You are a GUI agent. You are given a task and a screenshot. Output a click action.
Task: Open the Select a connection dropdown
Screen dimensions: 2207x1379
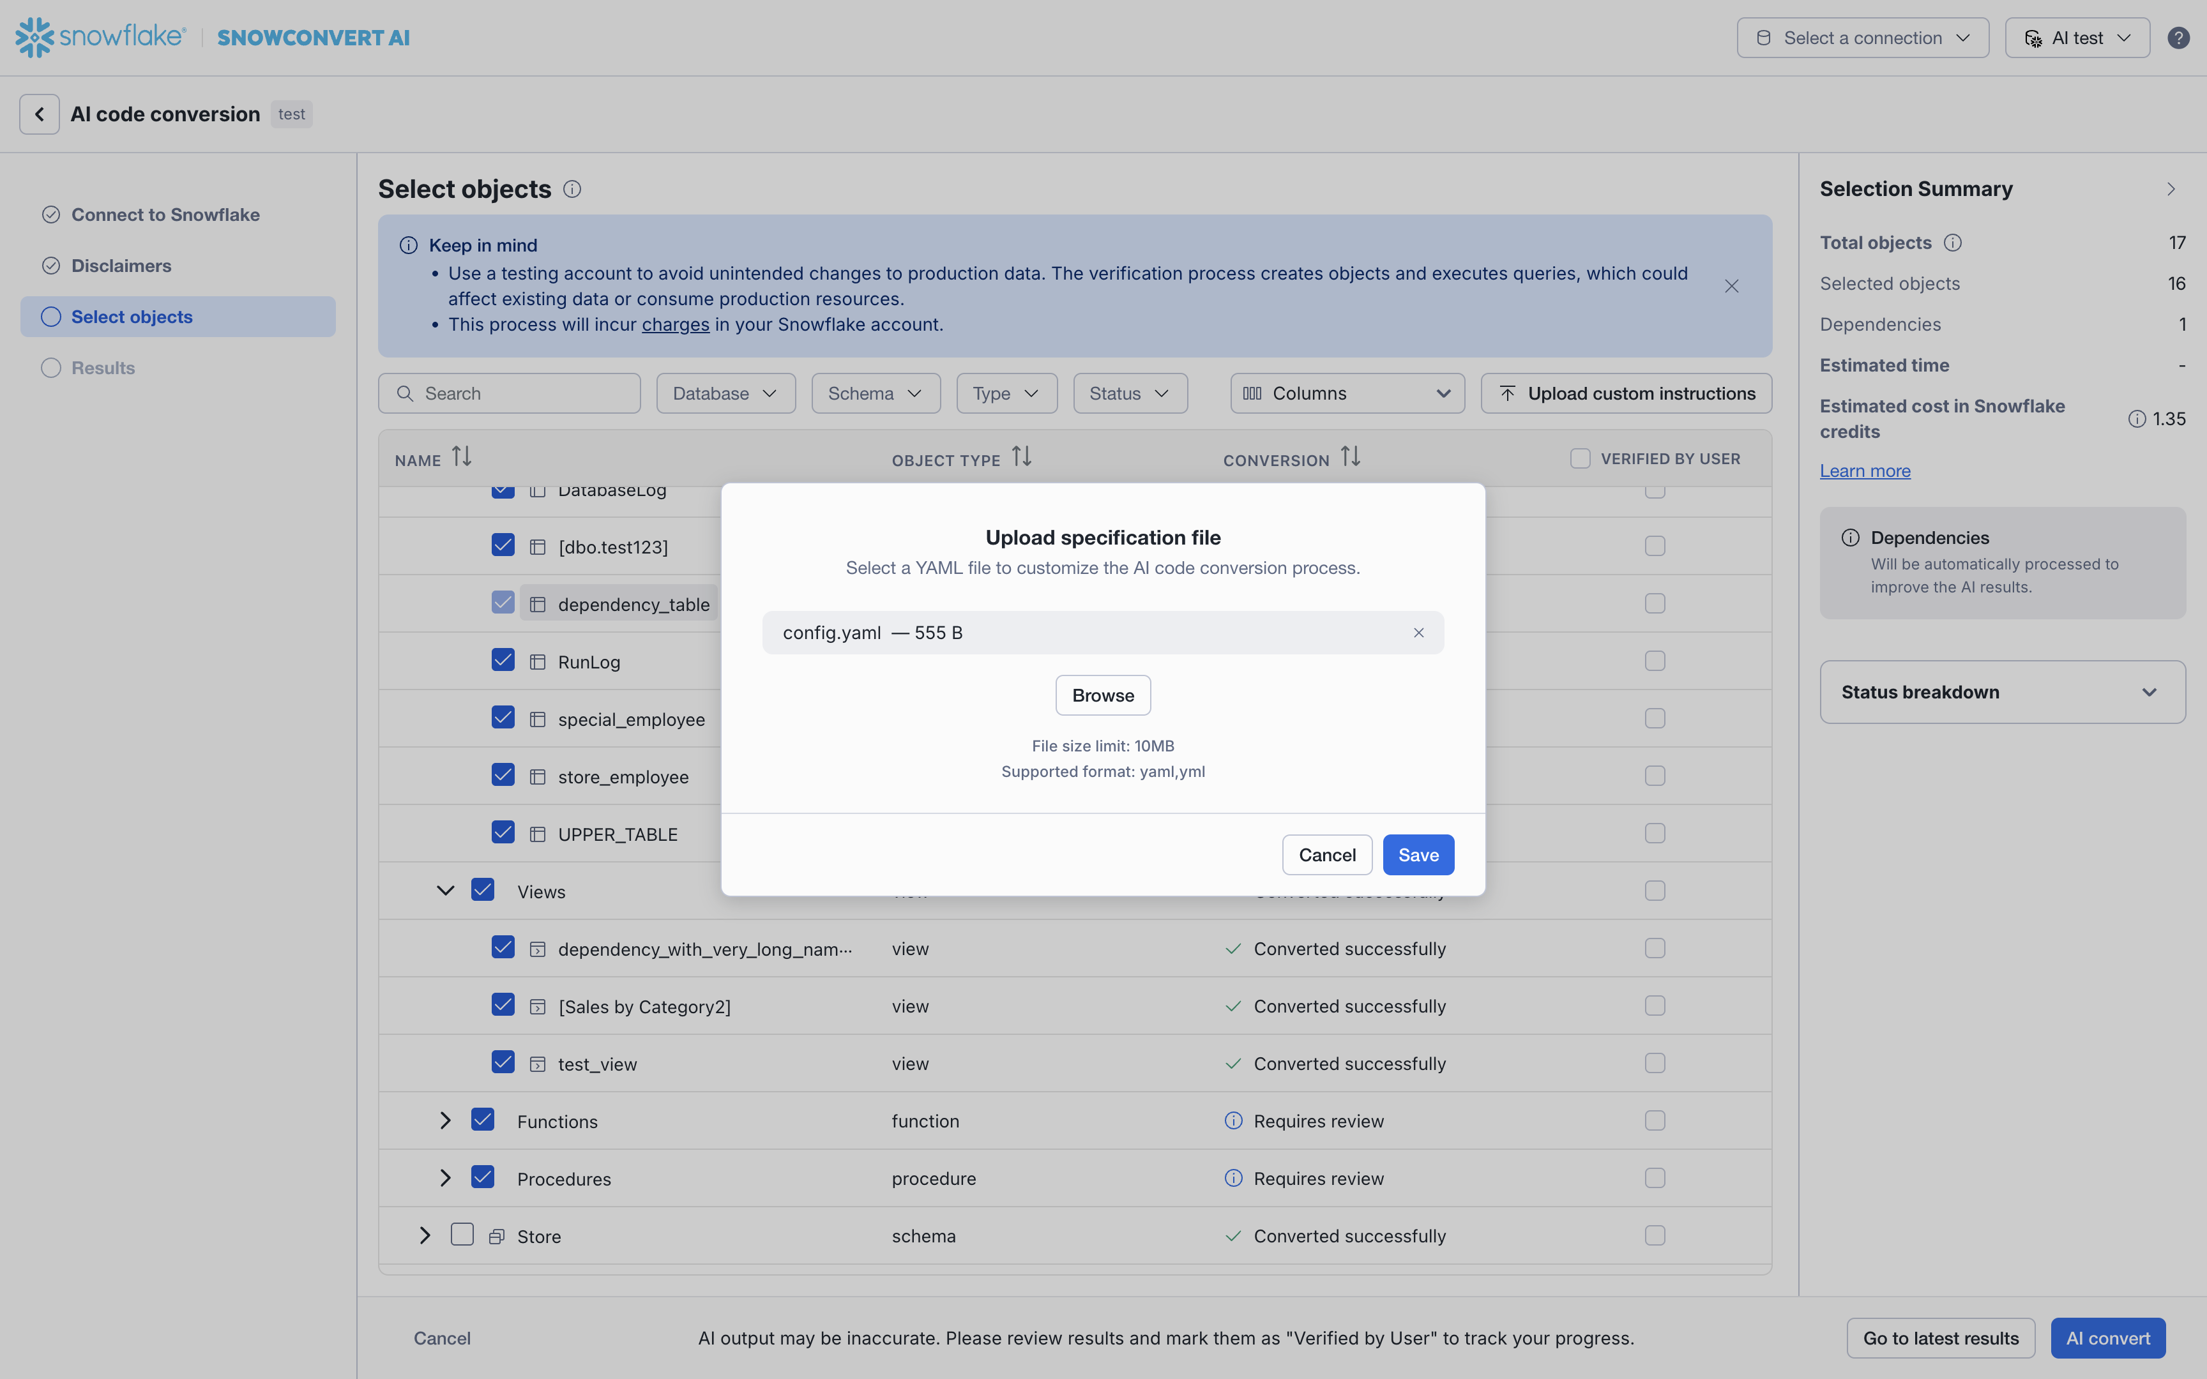(1862, 38)
